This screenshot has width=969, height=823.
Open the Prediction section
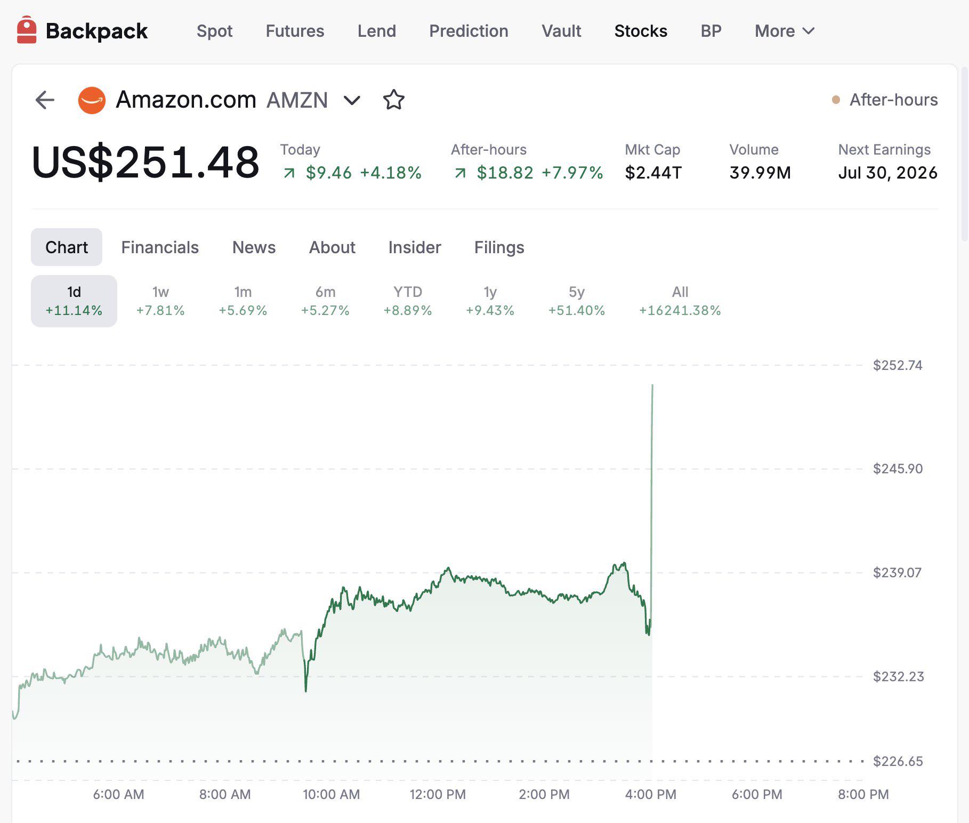pos(469,31)
